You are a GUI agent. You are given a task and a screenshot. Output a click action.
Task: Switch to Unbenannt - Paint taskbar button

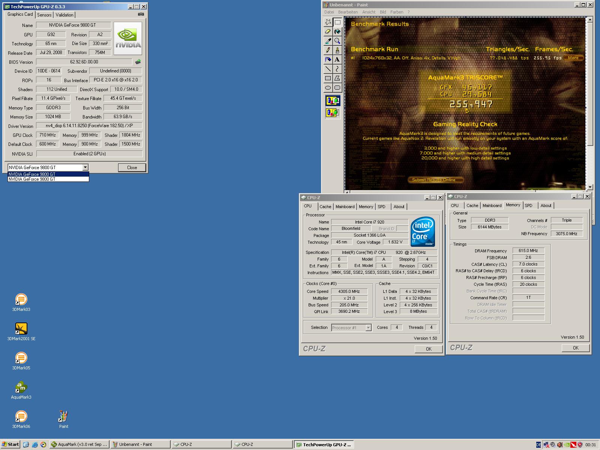click(x=140, y=444)
